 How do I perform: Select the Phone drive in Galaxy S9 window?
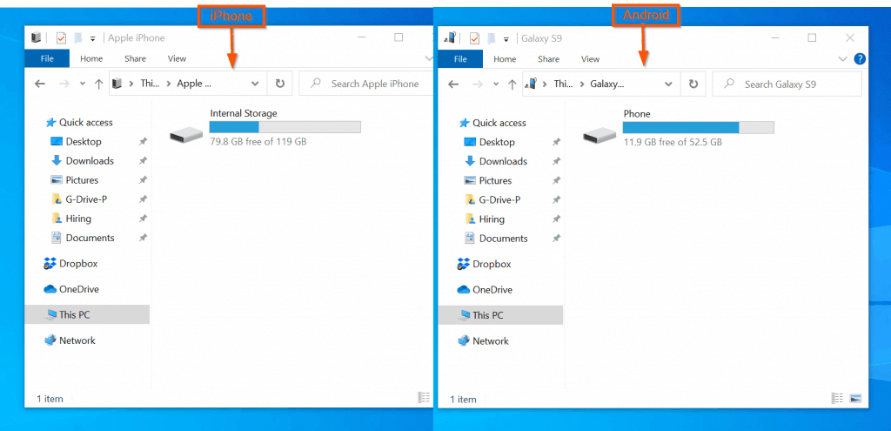point(677,129)
